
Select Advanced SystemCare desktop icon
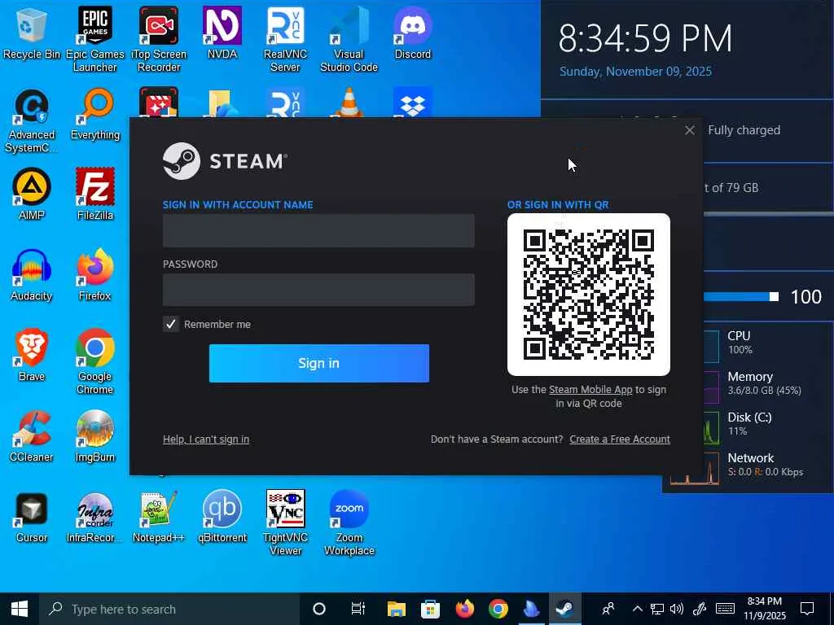(32, 120)
